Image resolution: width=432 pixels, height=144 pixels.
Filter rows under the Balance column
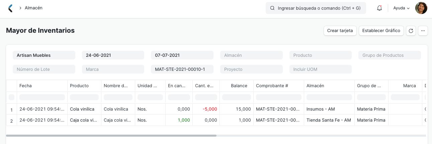(x=237, y=97)
